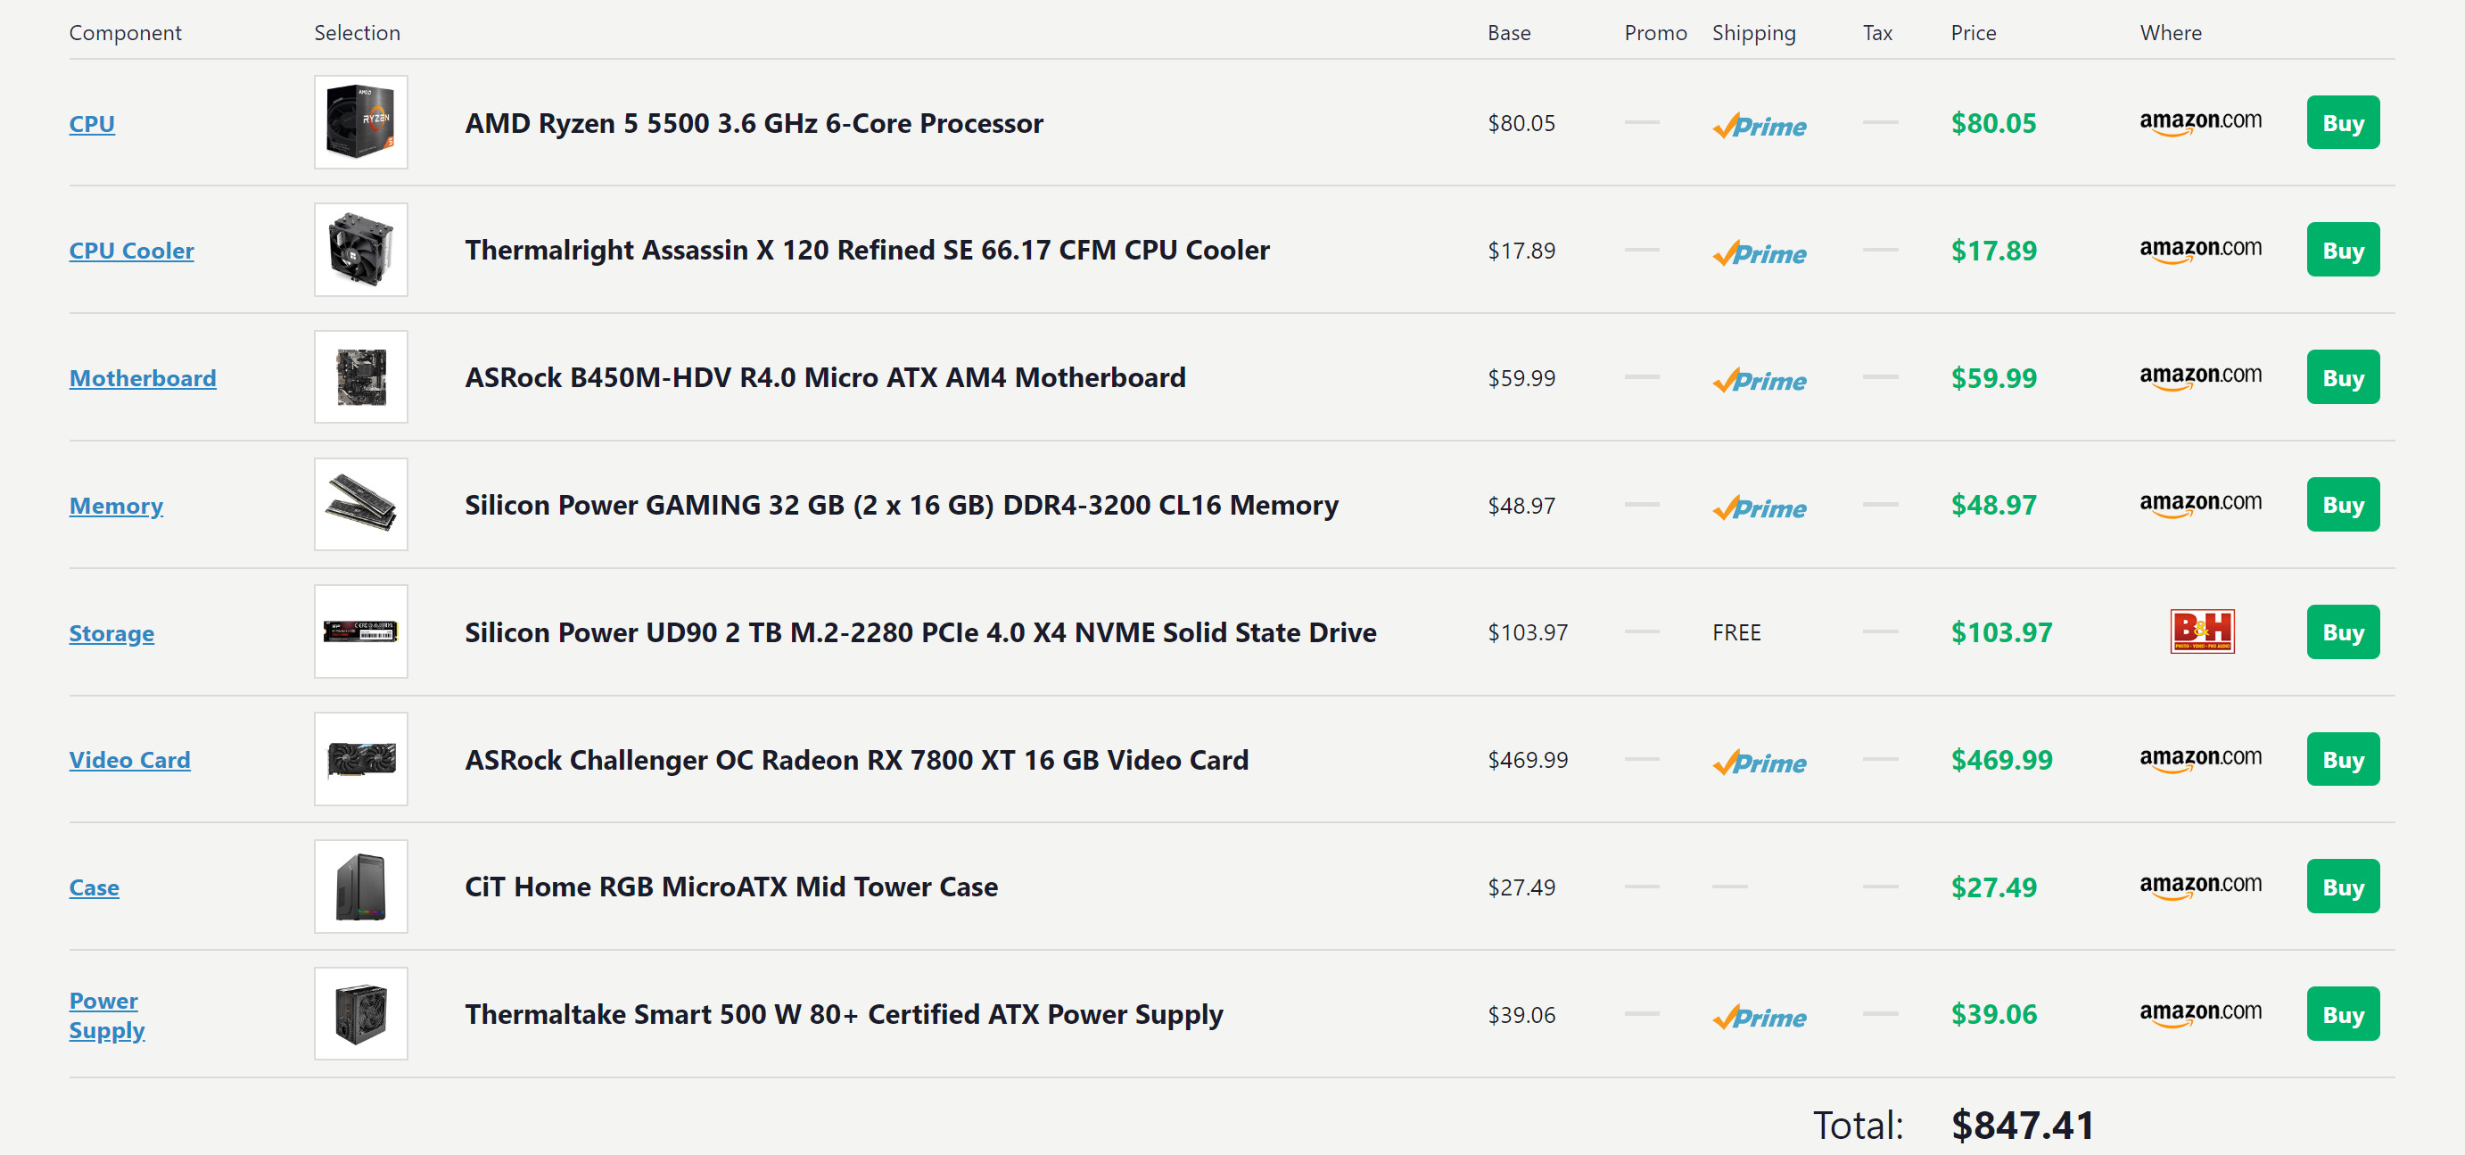The height and width of the screenshot is (1155, 2465).
Task: Open Silicon Power GAMING 32 GB Memory title
Action: pos(901,505)
